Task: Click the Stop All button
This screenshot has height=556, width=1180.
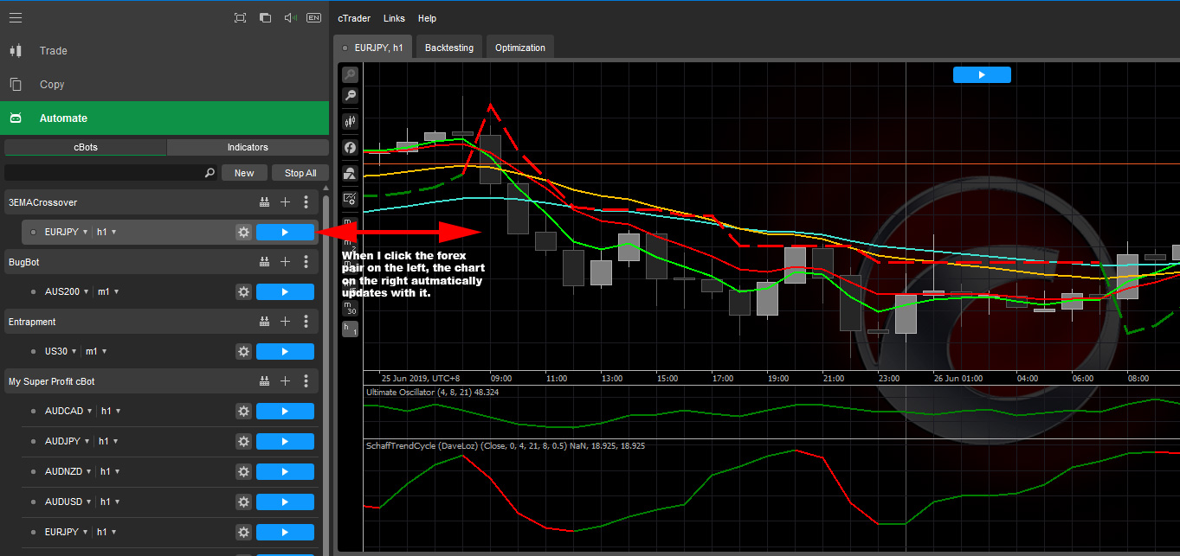Action: [x=300, y=173]
